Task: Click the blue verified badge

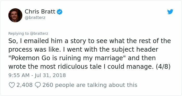Action: [x=60, y=12]
